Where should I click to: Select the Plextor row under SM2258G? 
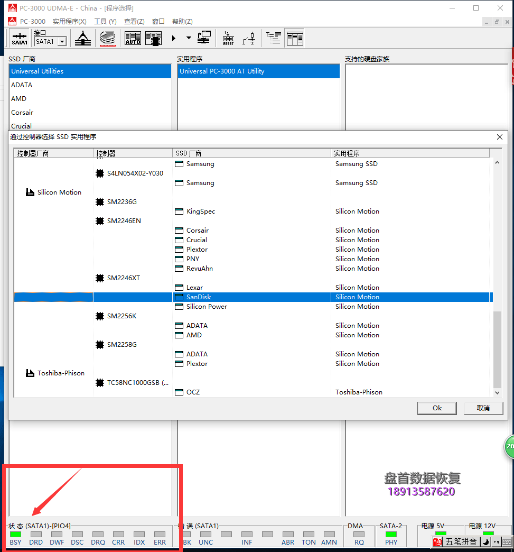[x=254, y=363]
